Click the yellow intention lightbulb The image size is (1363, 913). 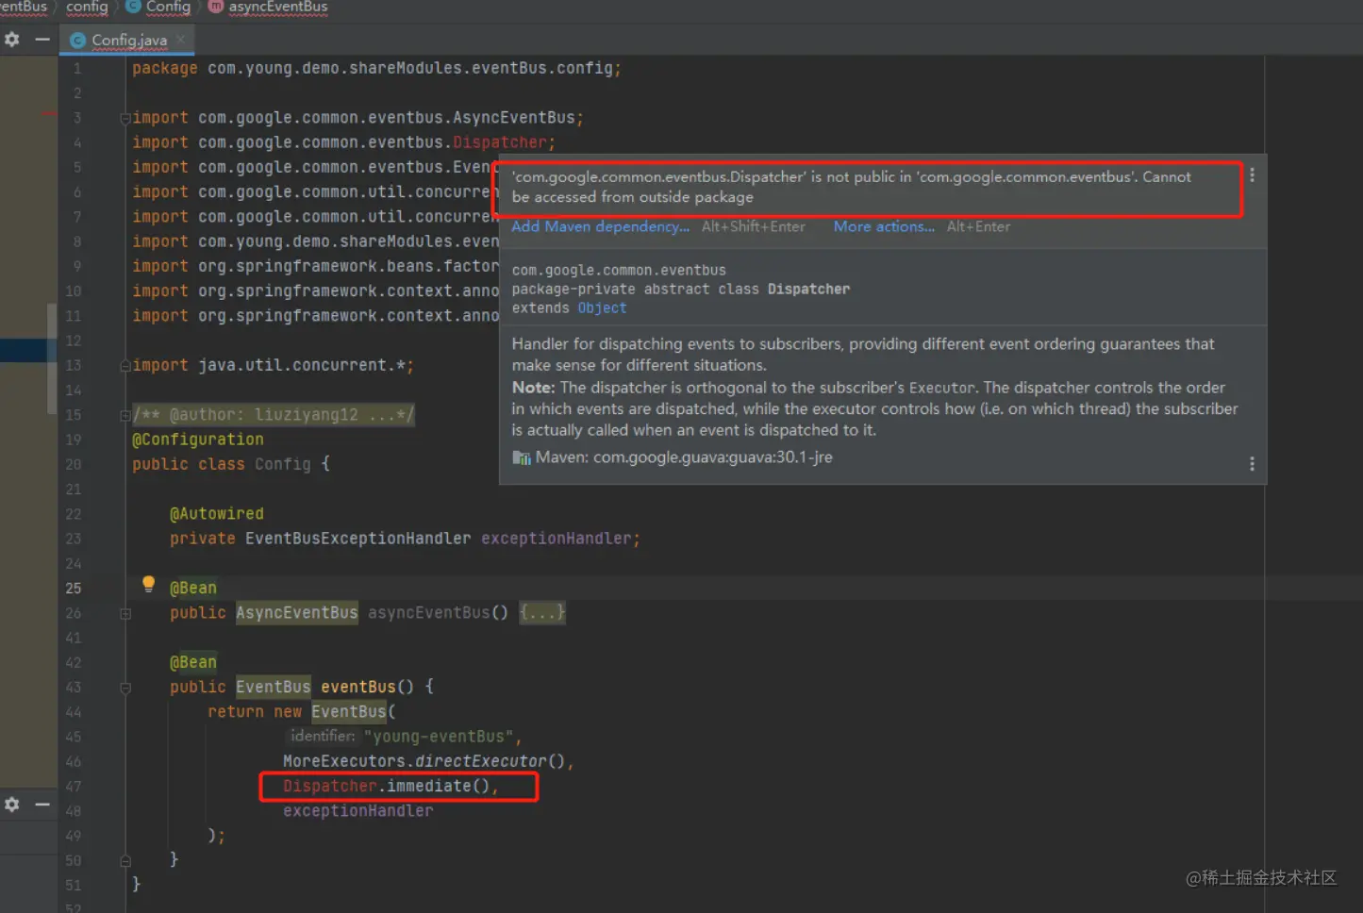point(148,584)
